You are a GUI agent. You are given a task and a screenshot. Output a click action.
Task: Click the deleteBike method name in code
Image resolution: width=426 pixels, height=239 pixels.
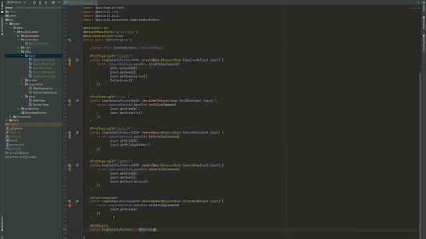151,201
